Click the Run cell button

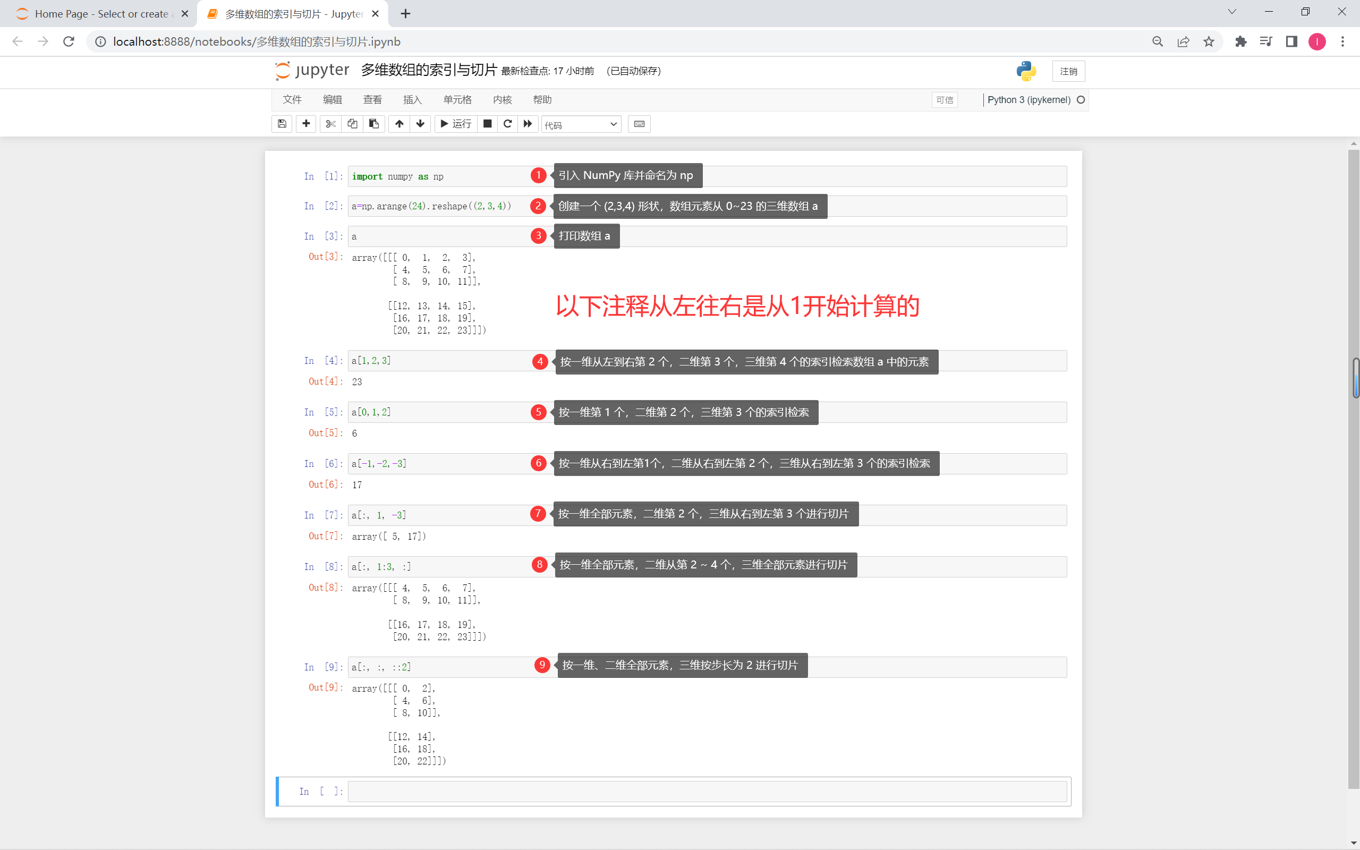pos(453,123)
